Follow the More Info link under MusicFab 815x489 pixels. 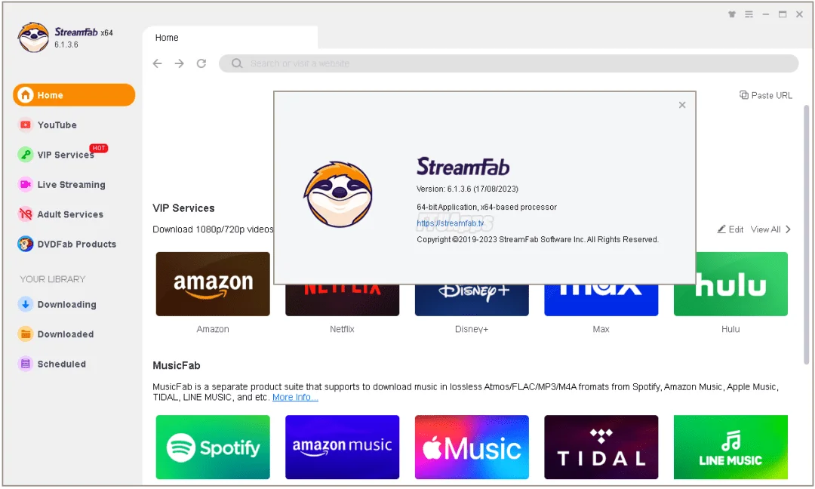pos(295,397)
